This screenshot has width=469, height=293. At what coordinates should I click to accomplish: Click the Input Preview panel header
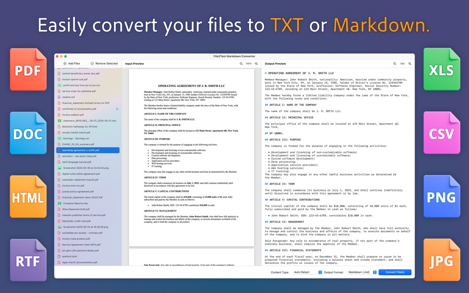click(x=135, y=64)
